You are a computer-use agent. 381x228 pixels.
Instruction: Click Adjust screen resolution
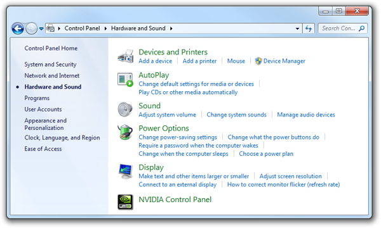pos(290,176)
